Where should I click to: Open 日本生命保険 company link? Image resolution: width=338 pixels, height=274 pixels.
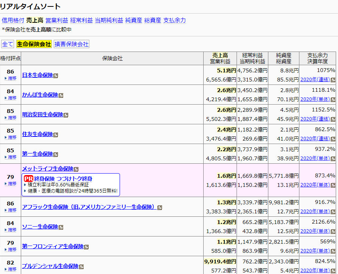coord(37,75)
